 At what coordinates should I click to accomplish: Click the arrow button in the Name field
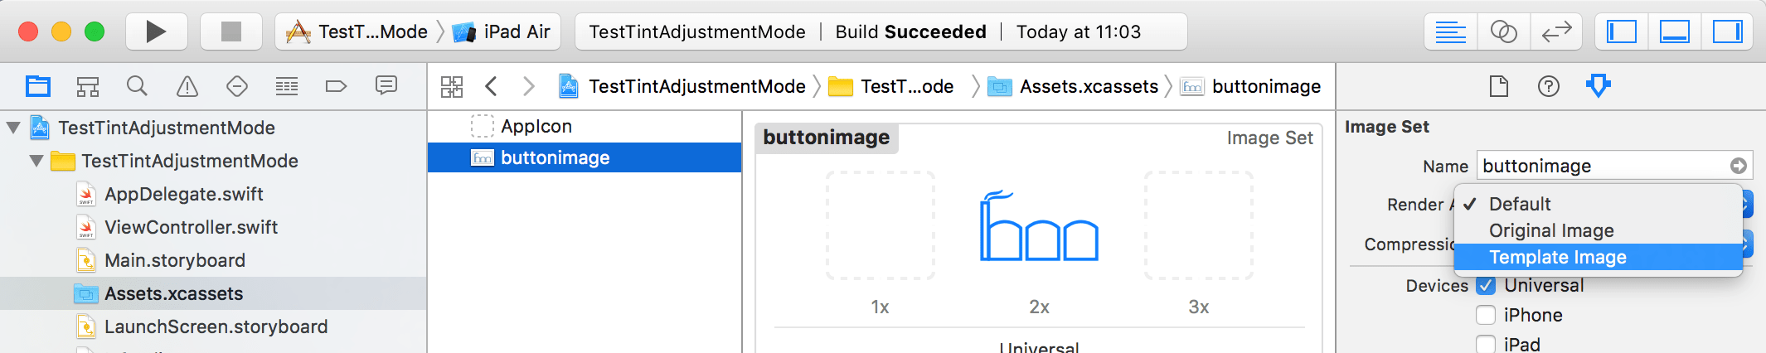(1739, 166)
